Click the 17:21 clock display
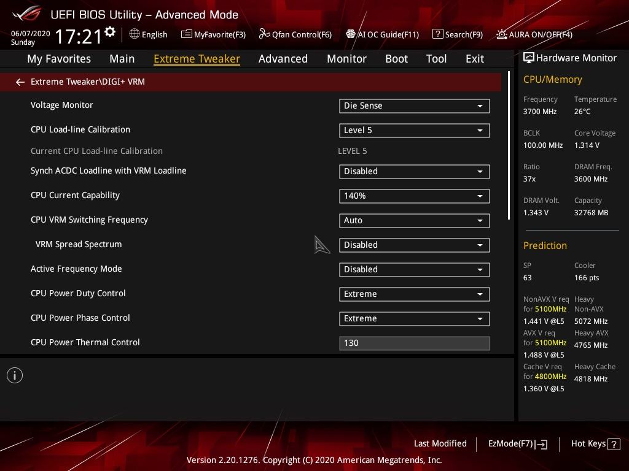The width and height of the screenshot is (629, 471). tap(78, 37)
